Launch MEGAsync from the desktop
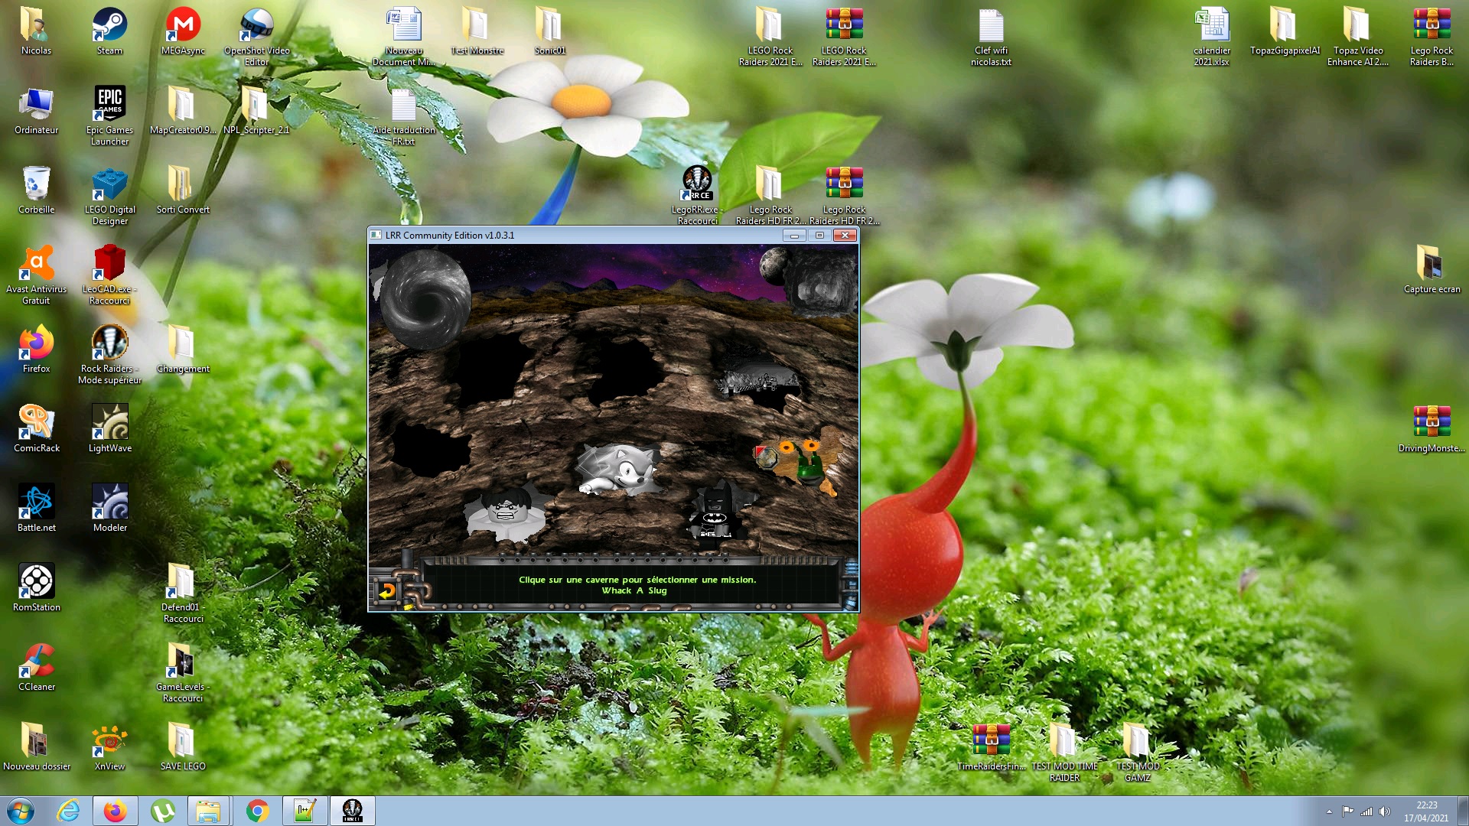 [x=183, y=31]
